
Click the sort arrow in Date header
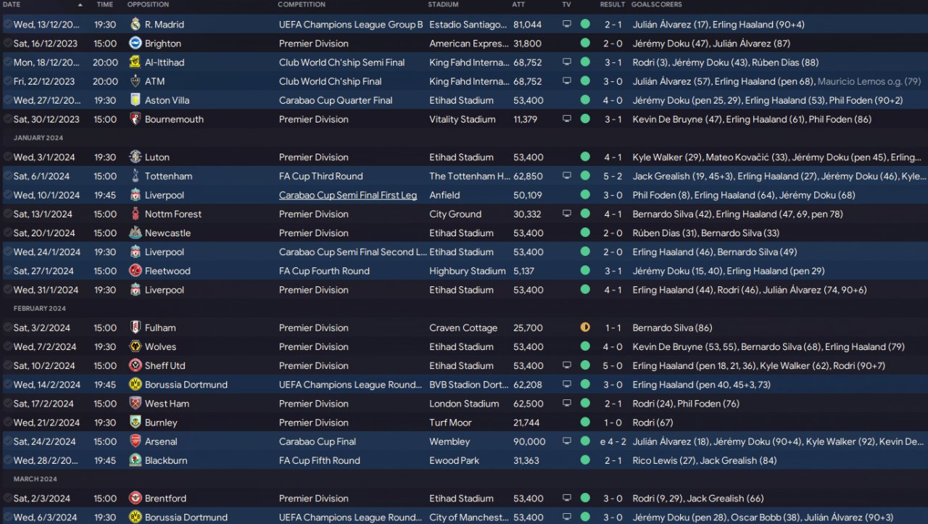pyautogui.click(x=80, y=5)
